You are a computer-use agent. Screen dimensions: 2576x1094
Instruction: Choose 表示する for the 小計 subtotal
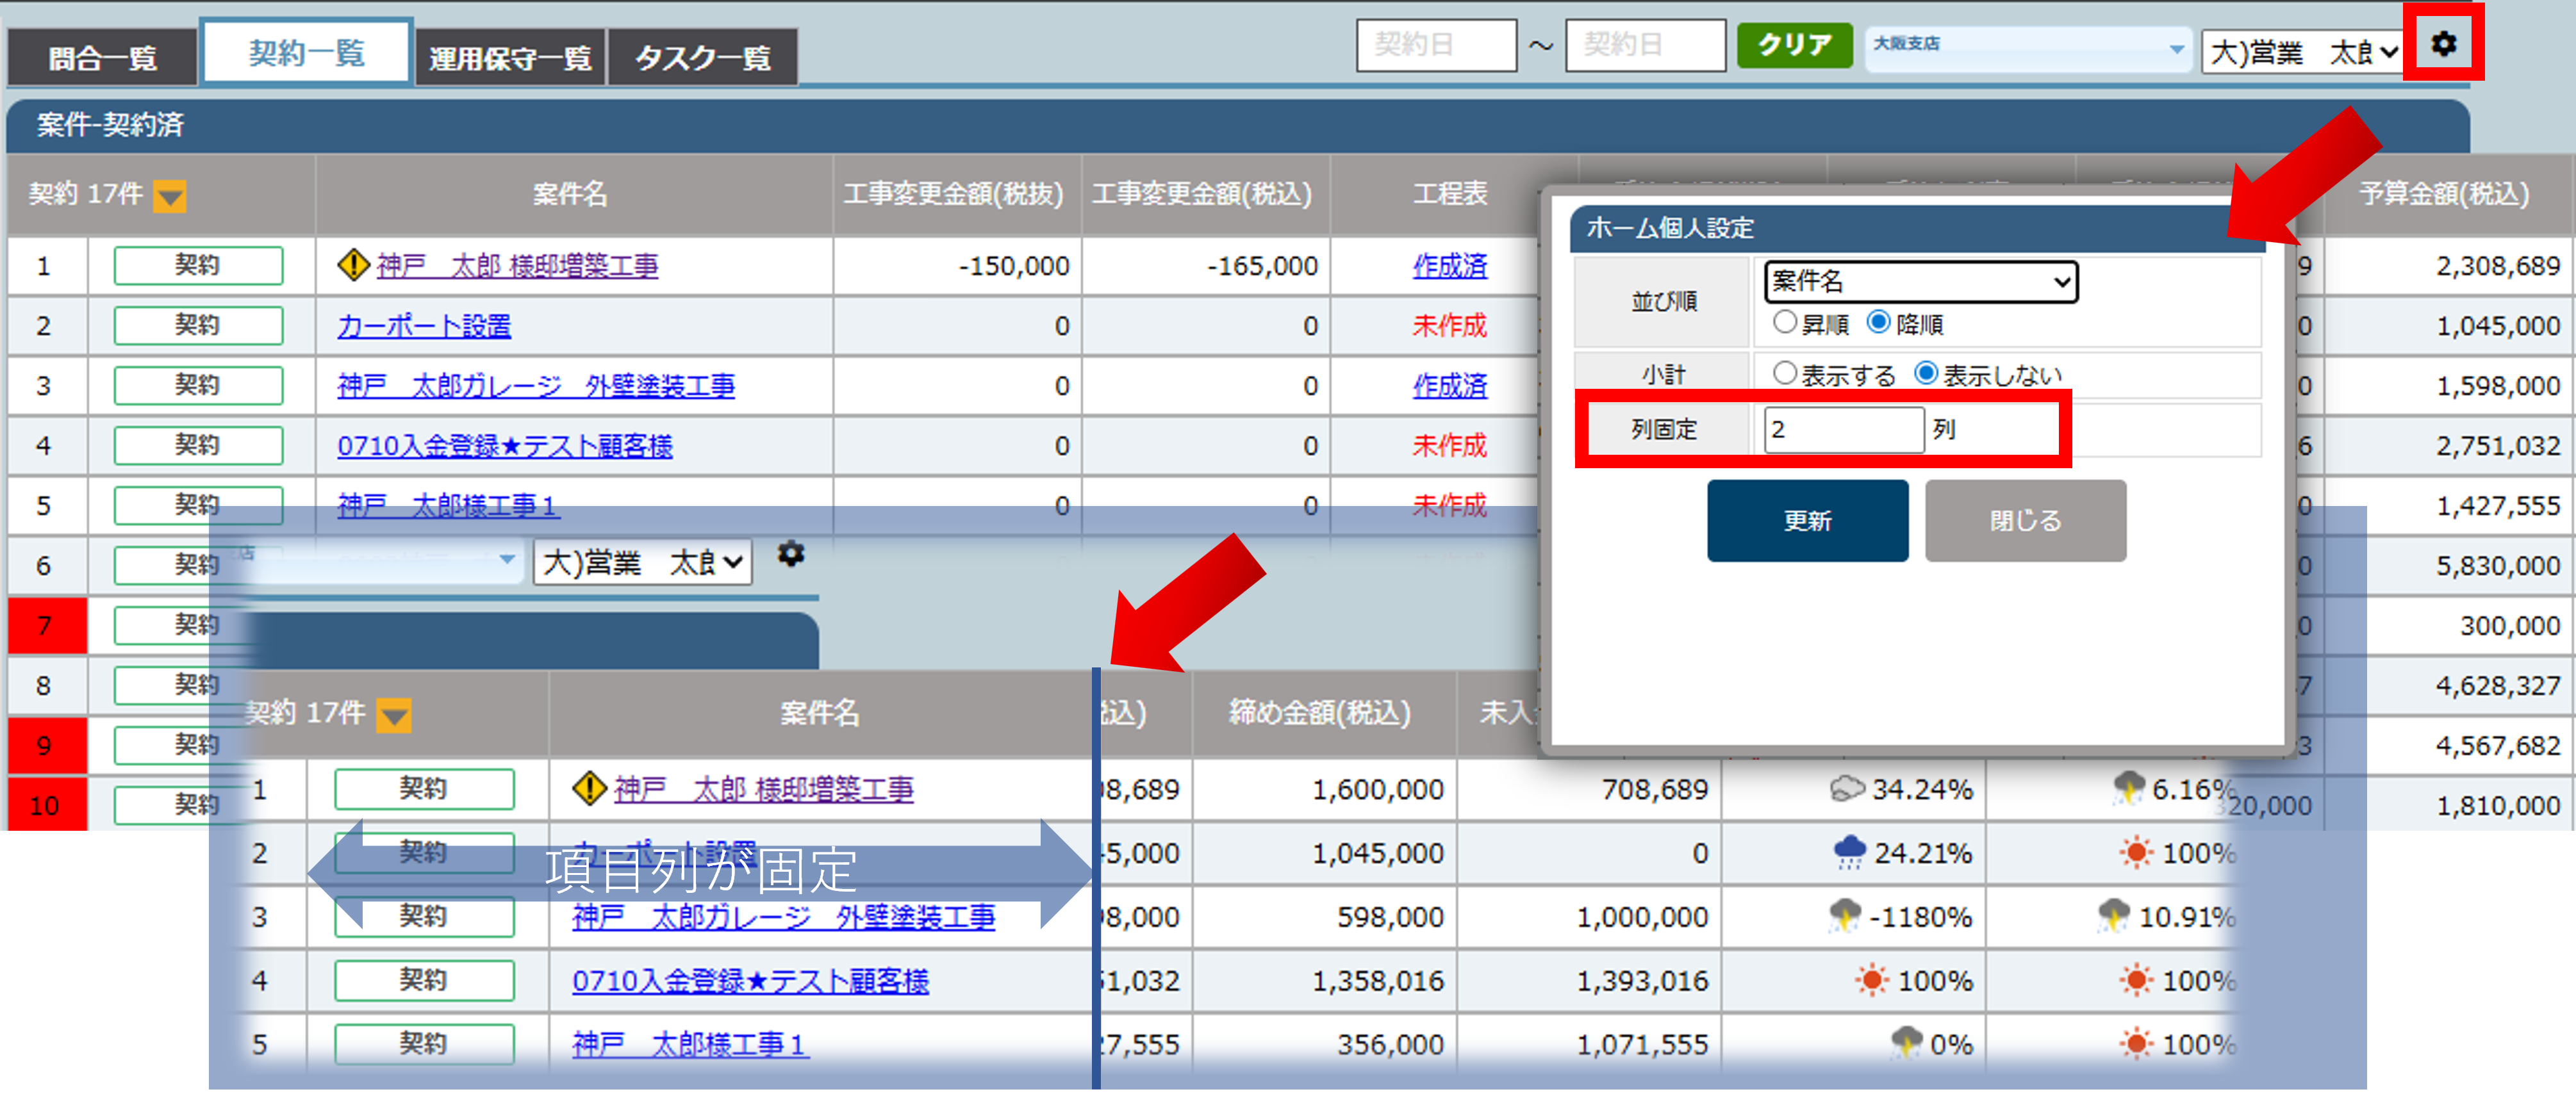(x=1784, y=374)
